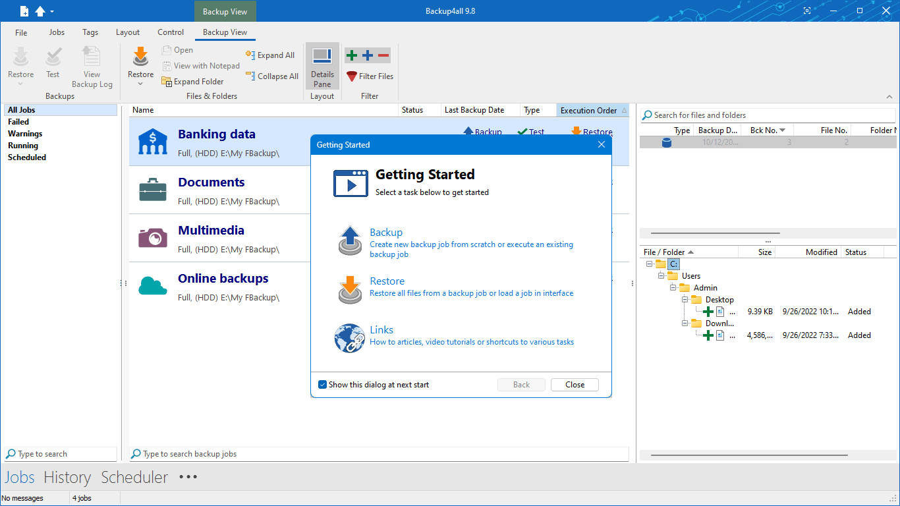
Task: Select the file modified 9/26/2022 7:33
Action: (810, 335)
